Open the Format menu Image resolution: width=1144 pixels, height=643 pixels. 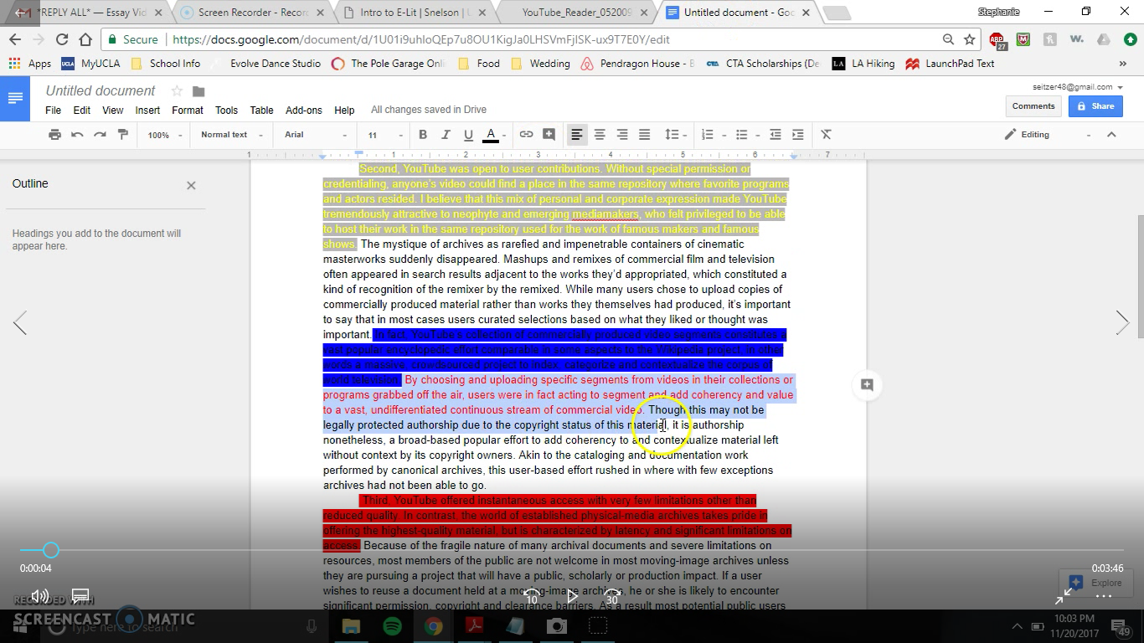click(x=188, y=110)
